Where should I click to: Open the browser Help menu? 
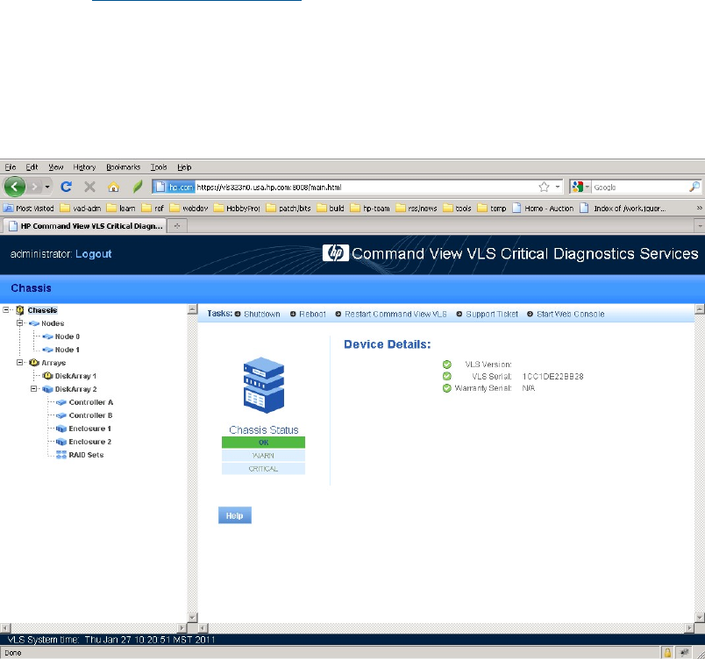pyautogui.click(x=184, y=167)
